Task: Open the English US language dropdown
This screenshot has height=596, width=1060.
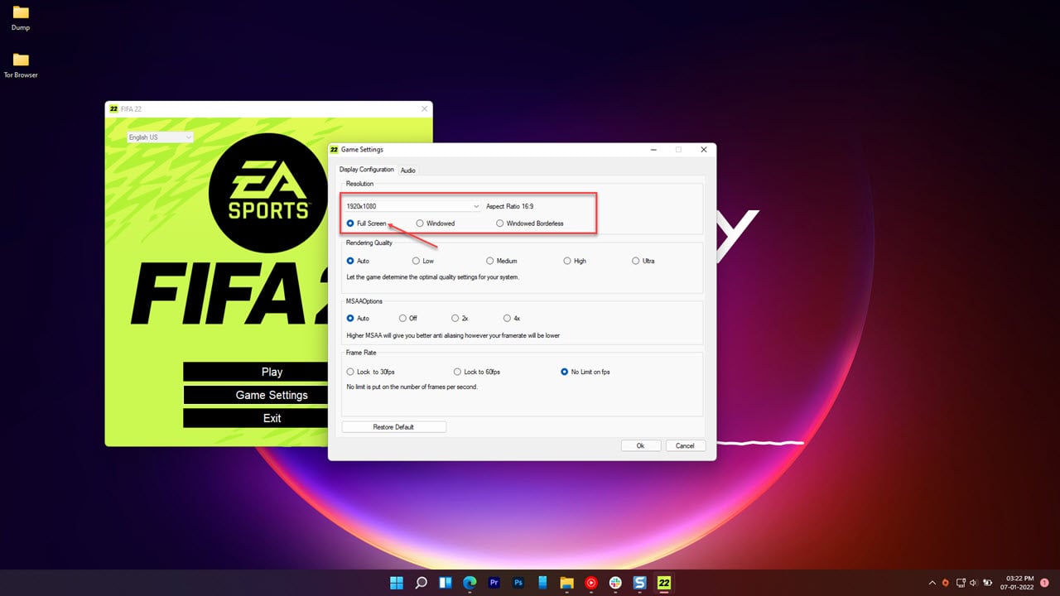Action: 160,137
